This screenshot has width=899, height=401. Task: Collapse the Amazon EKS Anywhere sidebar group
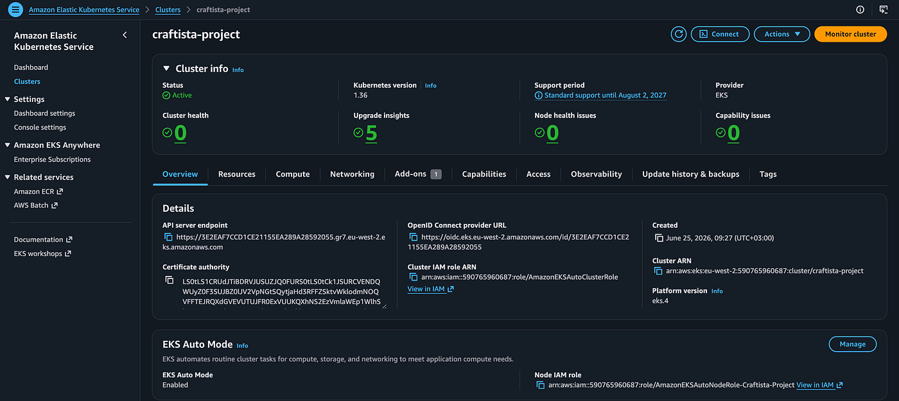(8, 145)
